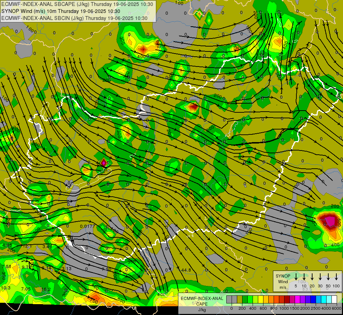Select the first gray legend swatch

pyautogui.click(x=229, y=299)
